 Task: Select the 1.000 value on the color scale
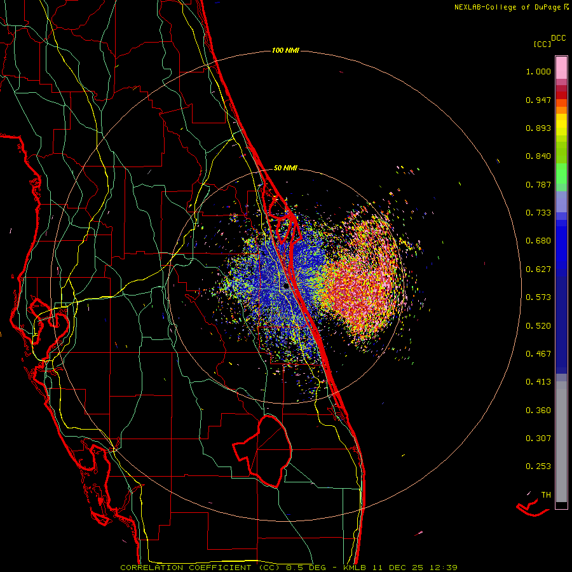click(x=538, y=71)
